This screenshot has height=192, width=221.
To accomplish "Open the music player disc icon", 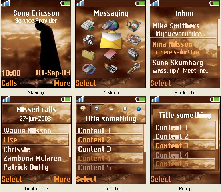I will click(x=133, y=40).
